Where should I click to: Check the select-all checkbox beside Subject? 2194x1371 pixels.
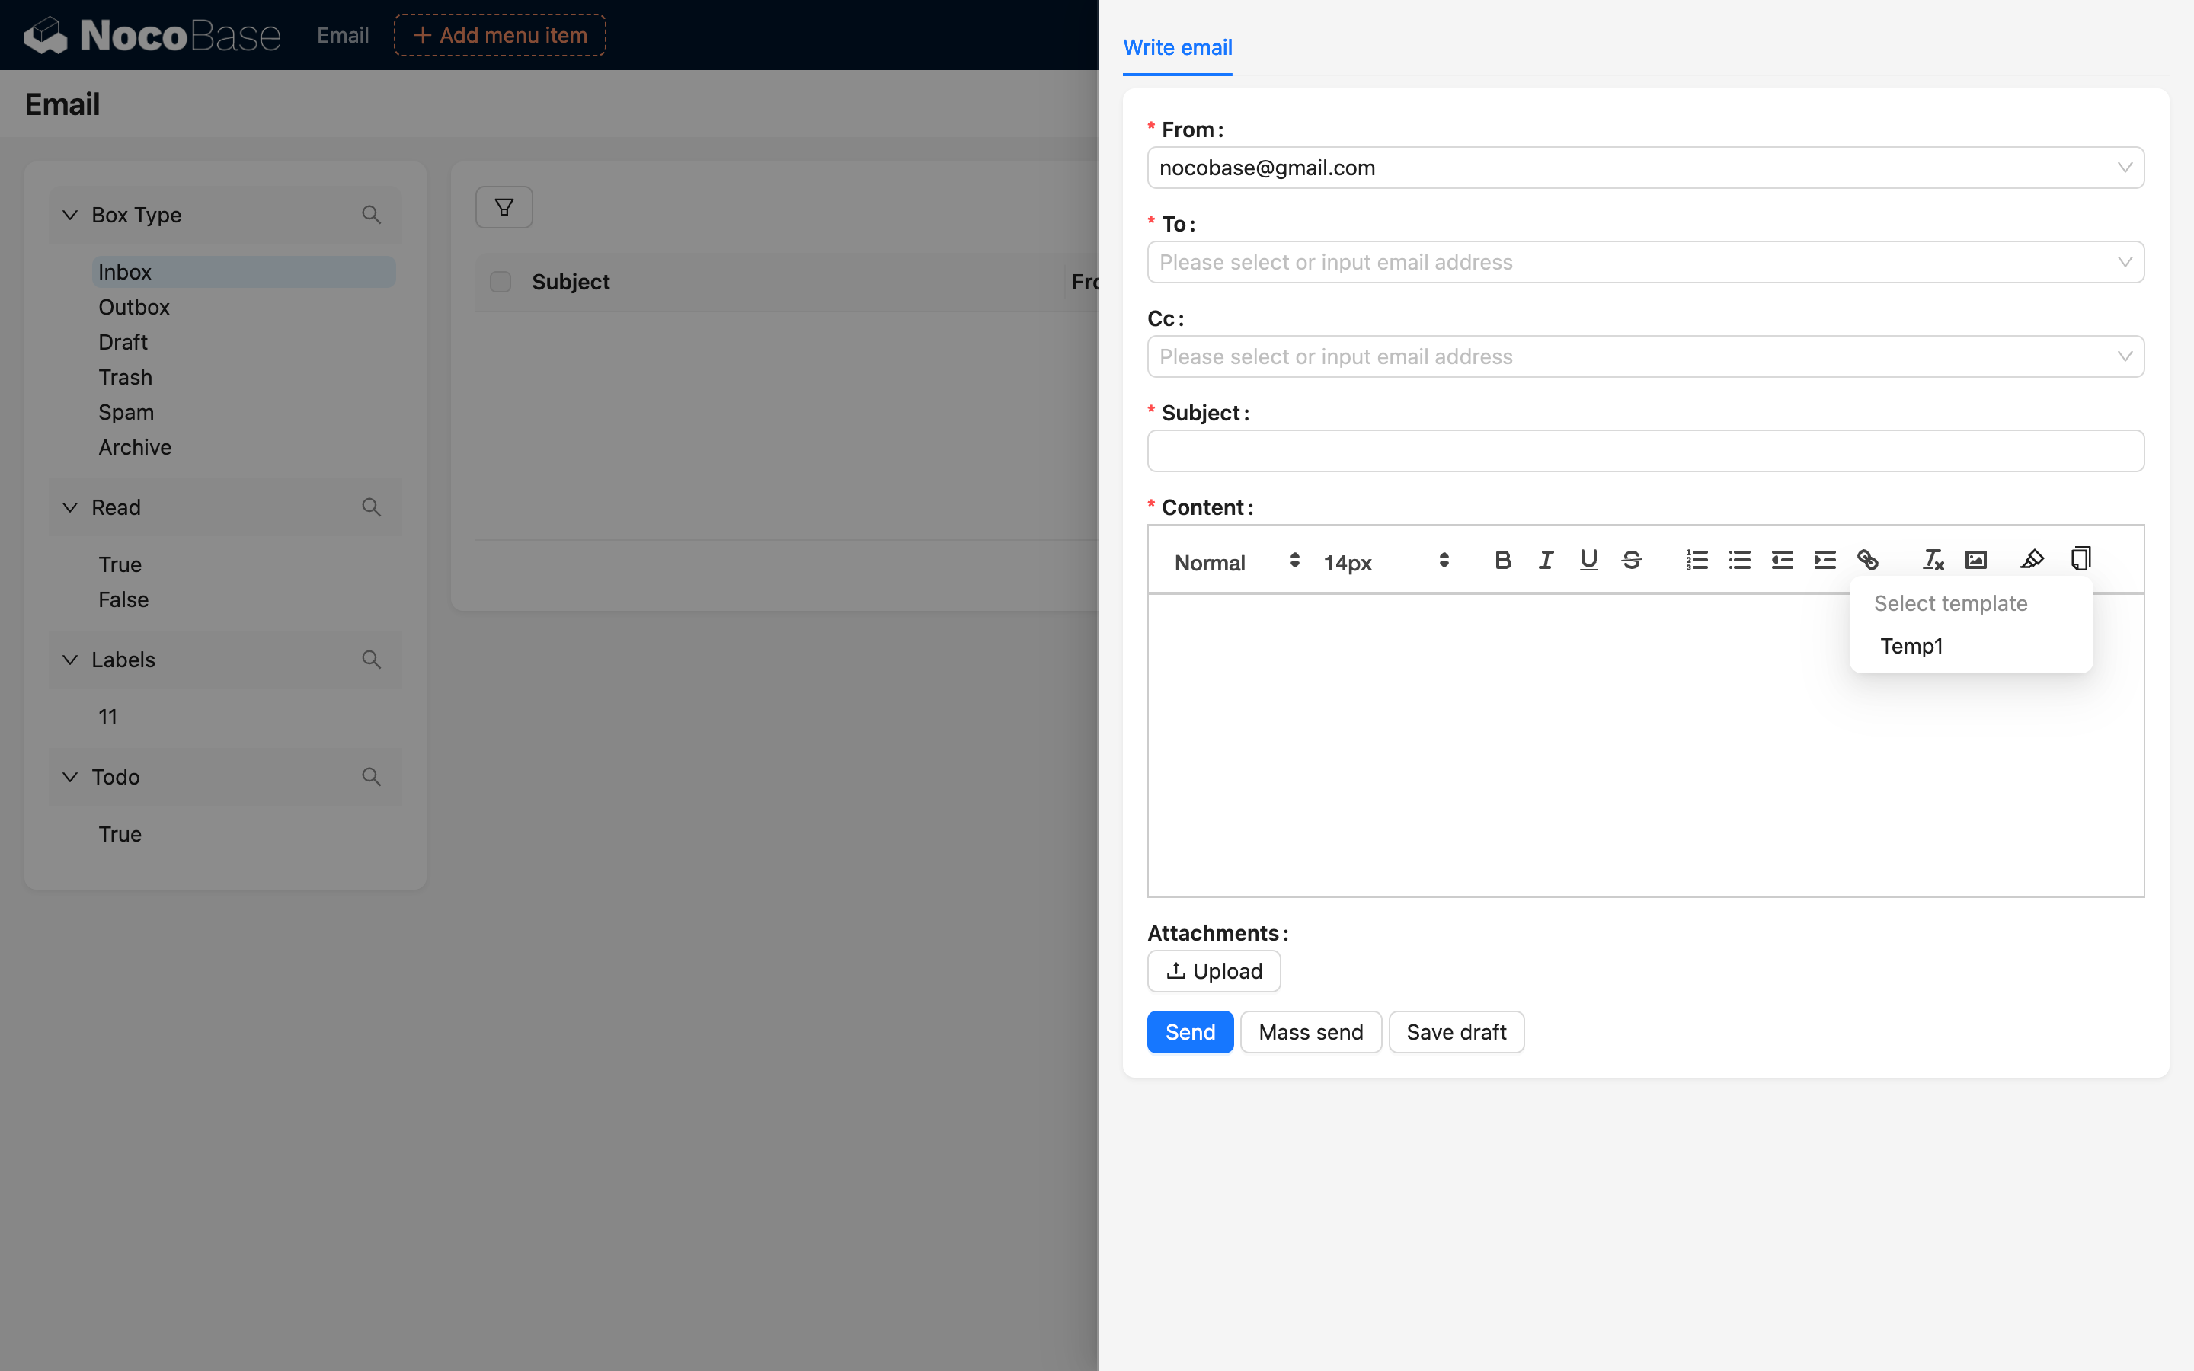[501, 282]
